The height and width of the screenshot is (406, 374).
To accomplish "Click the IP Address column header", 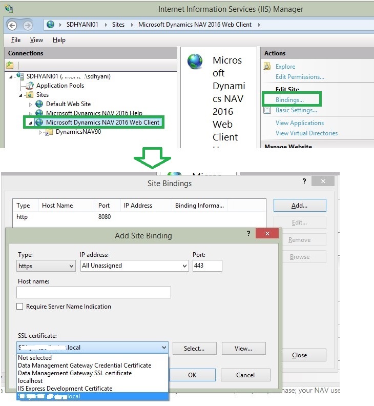I will (146, 206).
